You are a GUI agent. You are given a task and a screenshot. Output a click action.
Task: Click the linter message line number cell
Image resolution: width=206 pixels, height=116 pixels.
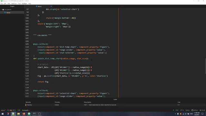pyautogui.click(x=178, y=105)
